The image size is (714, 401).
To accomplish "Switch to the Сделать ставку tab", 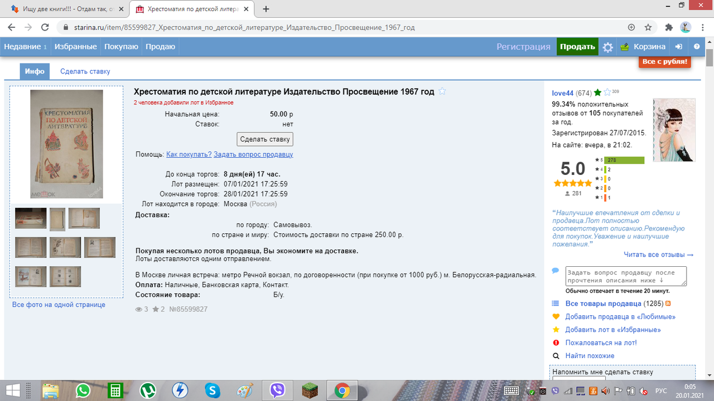I will click(84, 71).
